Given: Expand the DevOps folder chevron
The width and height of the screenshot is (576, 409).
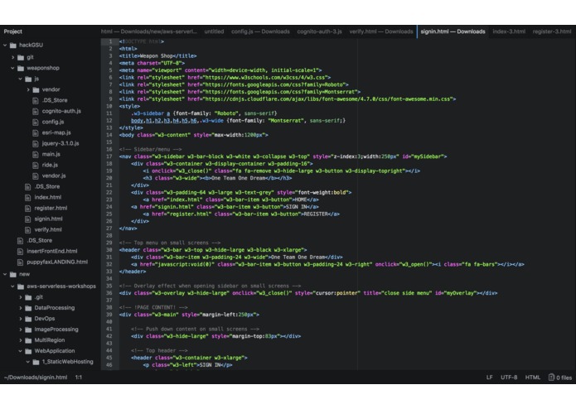Looking at the screenshot, I should 20,319.
